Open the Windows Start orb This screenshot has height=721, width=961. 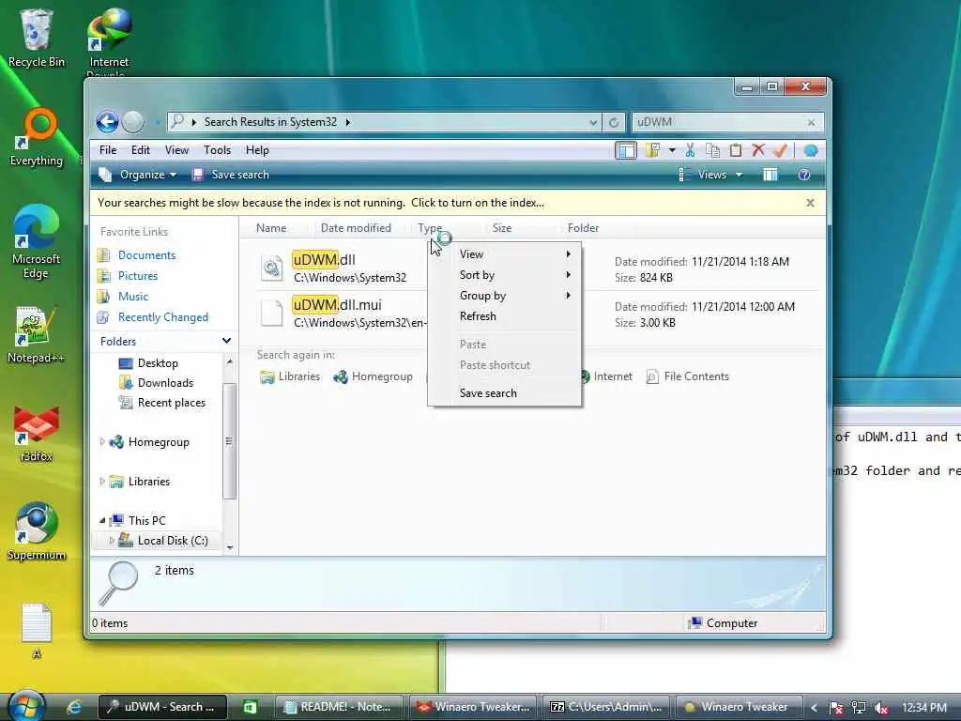coord(25,706)
